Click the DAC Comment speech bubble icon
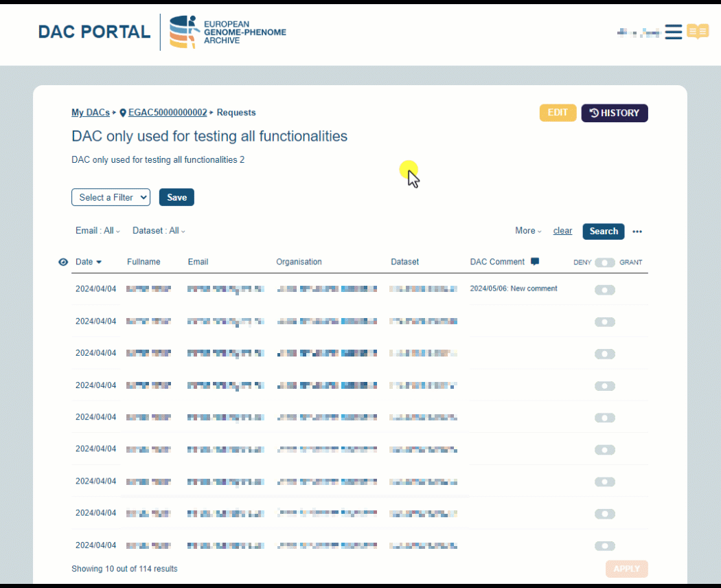The width and height of the screenshot is (721, 588). 535,262
